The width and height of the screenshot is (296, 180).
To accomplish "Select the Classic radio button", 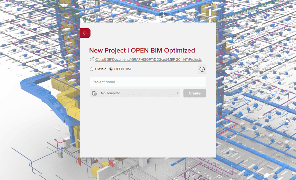I will pyautogui.click(x=92, y=69).
